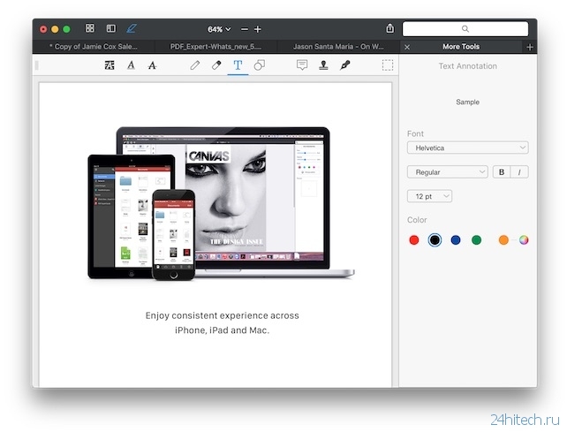Select the Signature pen tool
Viewport: 567px width, 432px height.
pos(345,65)
